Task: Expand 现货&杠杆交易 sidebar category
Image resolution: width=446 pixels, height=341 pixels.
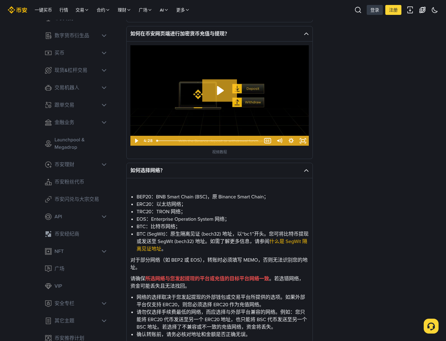Action: click(104, 70)
